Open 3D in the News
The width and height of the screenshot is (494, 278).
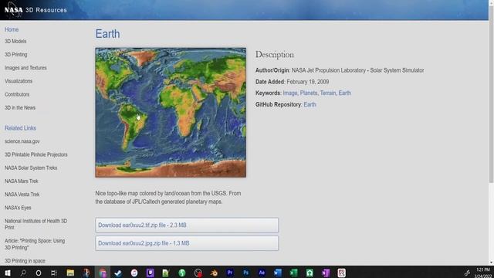20,107
